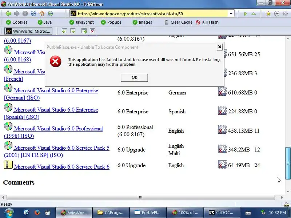Click the CD icon beside the German ISO
Screen dimensions: 291x218
click(x=8, y=88)
